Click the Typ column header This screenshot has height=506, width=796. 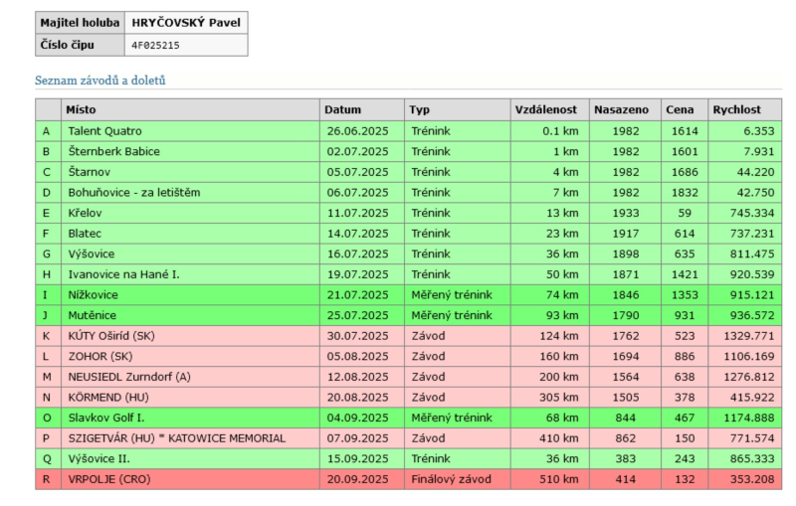419,109
